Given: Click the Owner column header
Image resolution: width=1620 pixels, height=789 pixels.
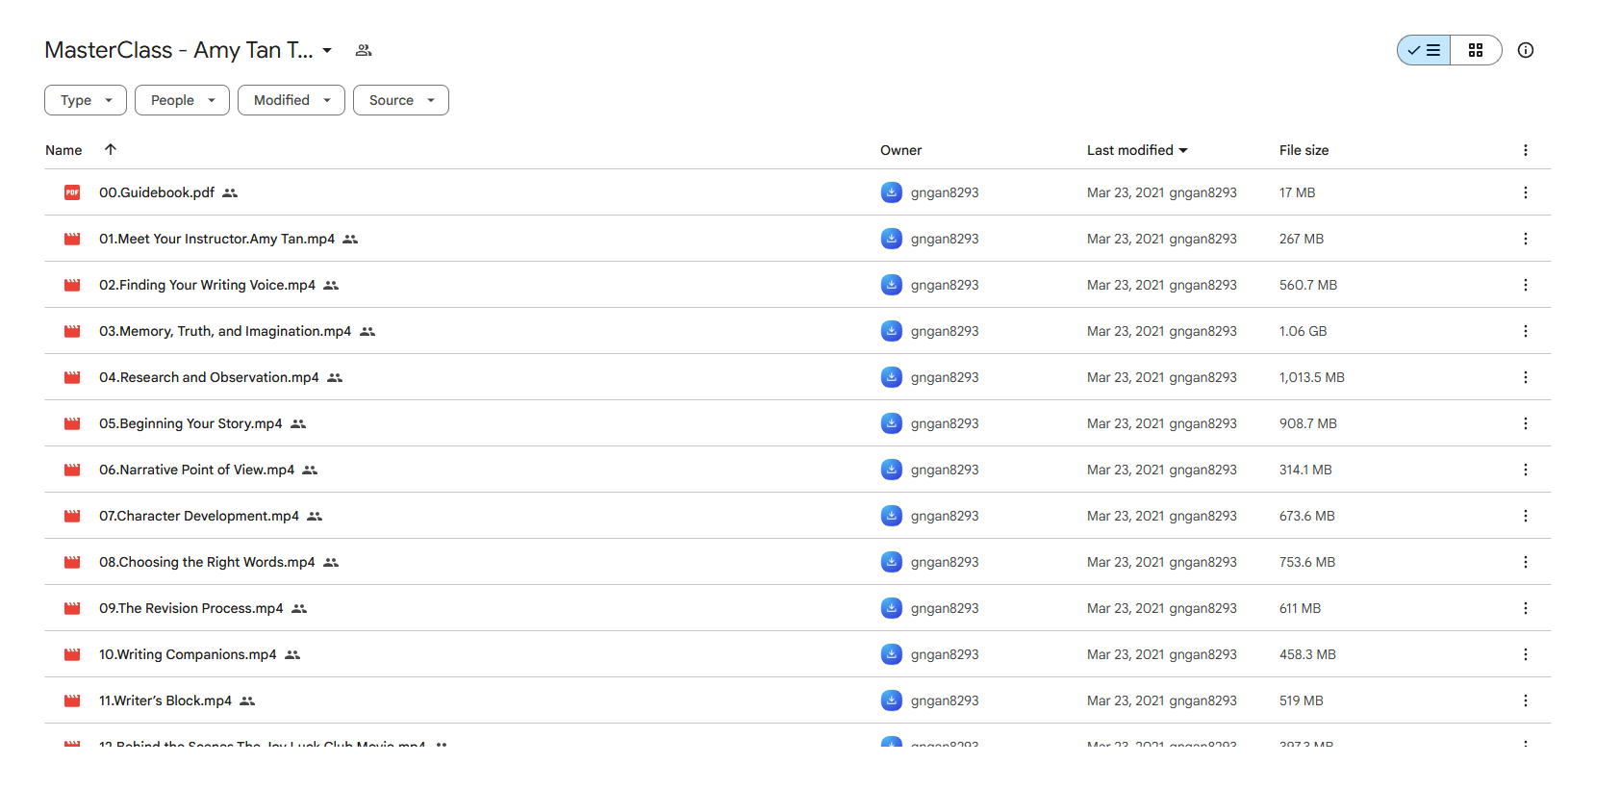Looking at the screenshot, I should coord(900,150).
